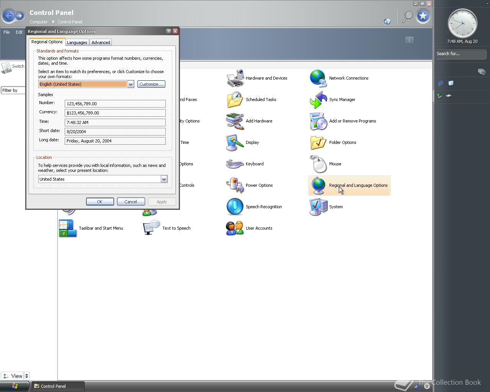Viewport: 490px width, 392px height.
Task: Open the User Accounts icon
Action: click(235, 228)
